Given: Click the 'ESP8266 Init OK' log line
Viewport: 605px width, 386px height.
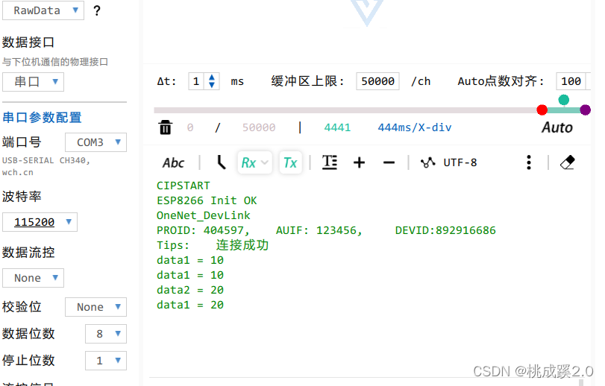Looking at the screenshot, I should 207,200.
